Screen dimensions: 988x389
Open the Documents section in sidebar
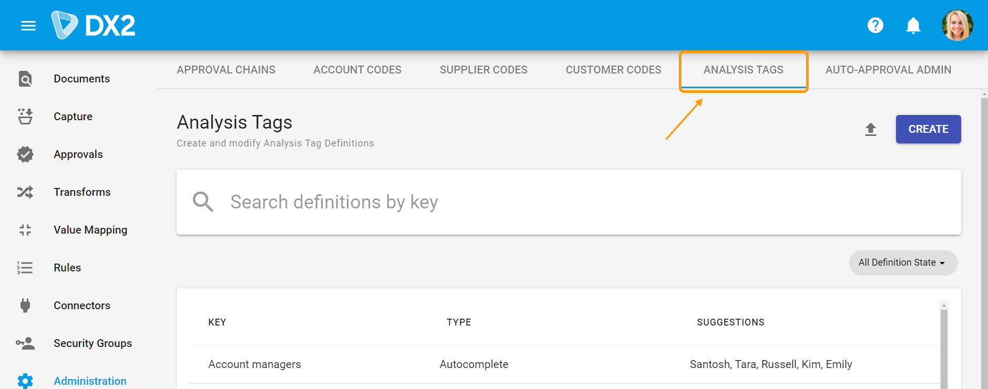pyautogui.click(x=82, y=78)
